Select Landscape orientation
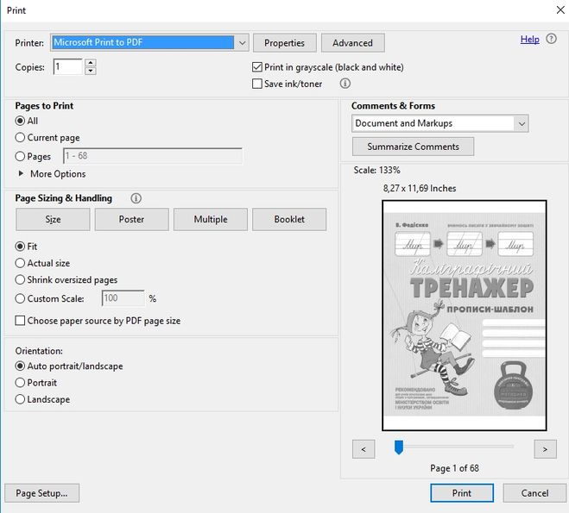This screenshot has height=513, width=569. coord(21,400)
